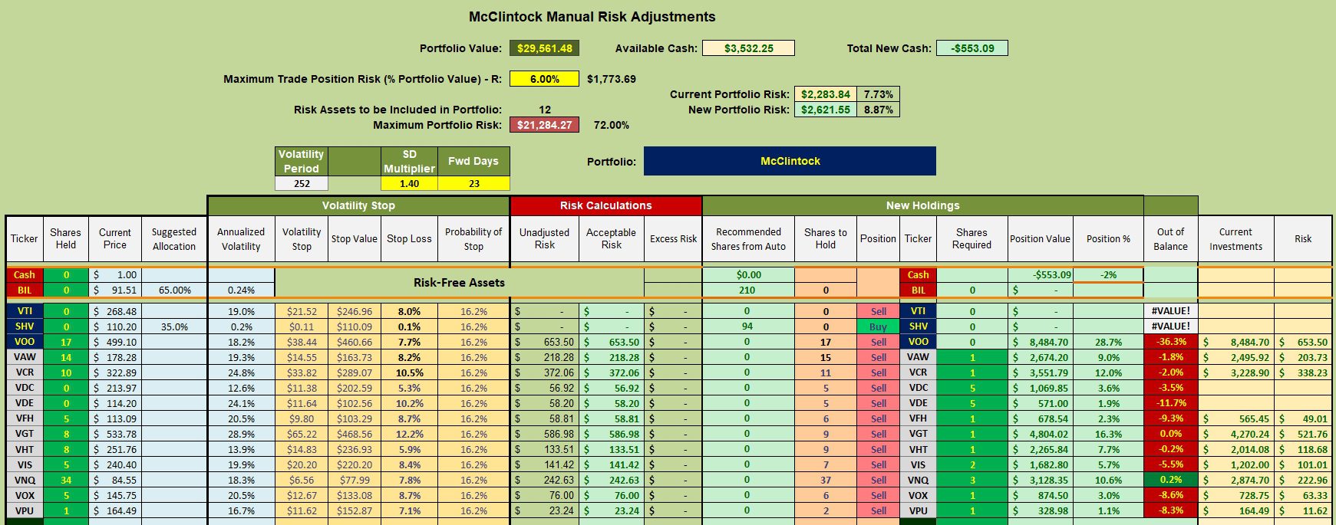
Task: Click VAW shares held value 14
Action: pos(66,358)
